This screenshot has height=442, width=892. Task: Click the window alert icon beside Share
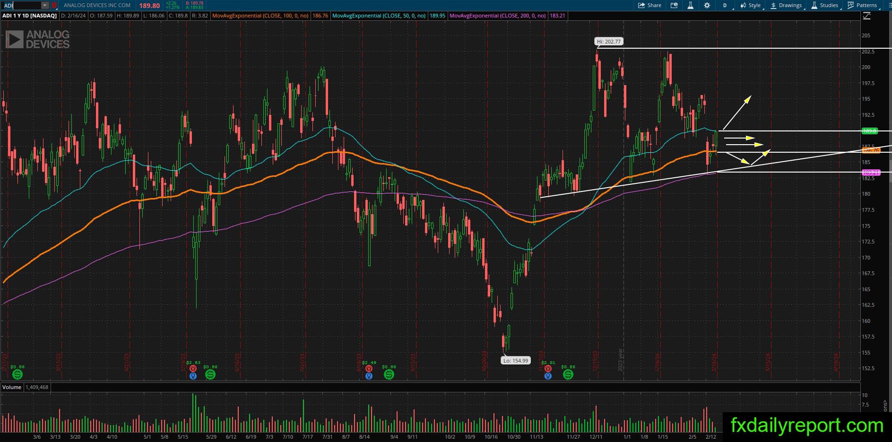tap(674, 5)
